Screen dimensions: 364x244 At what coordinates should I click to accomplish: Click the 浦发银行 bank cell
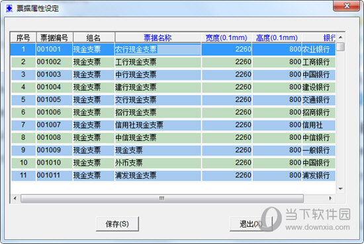(x=319, y=175)
